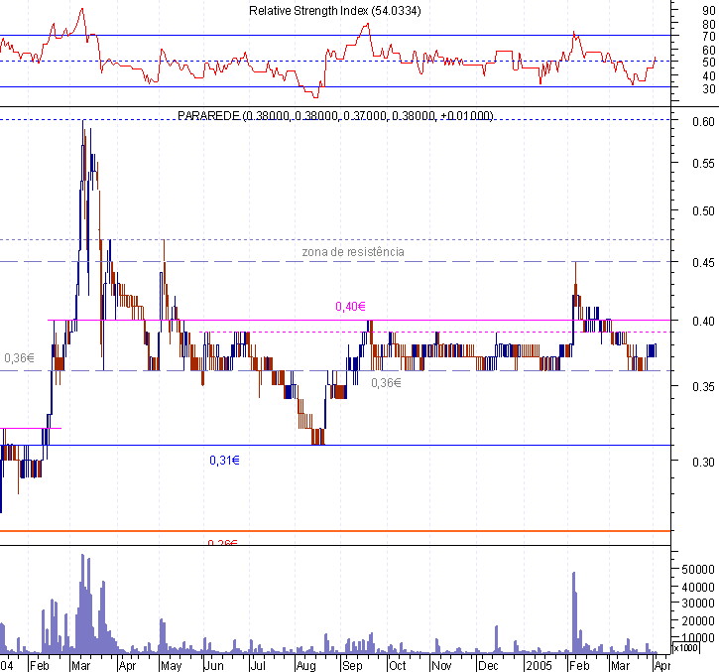
Task: Click the Aug date label
Action: pyautogui.click(x=305, y=666)
